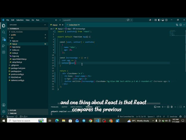Viewport: 186px width, 140px height.
Task: Open App.css in the explorer
Action: 28,41
